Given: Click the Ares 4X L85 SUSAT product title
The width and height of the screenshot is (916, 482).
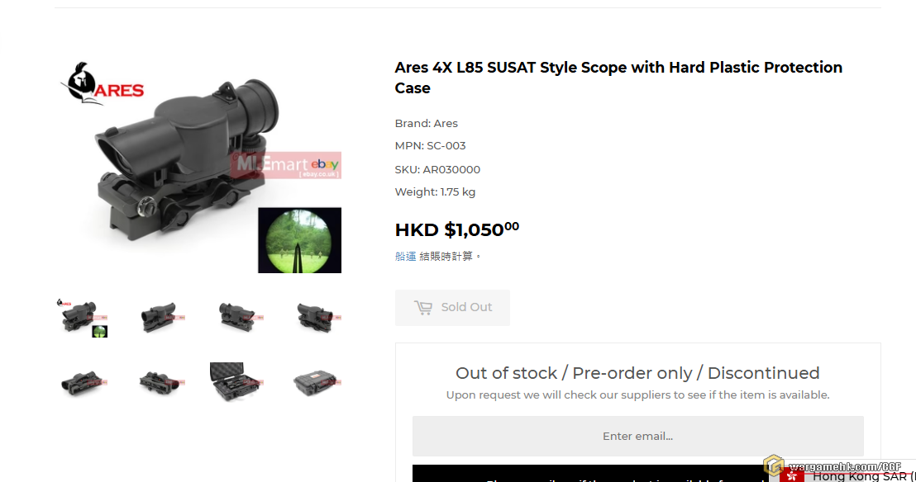Looking at the screenshot, I should click(618, 78).
